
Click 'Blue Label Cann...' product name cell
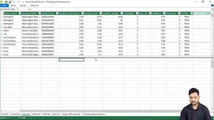click(31, 27)
